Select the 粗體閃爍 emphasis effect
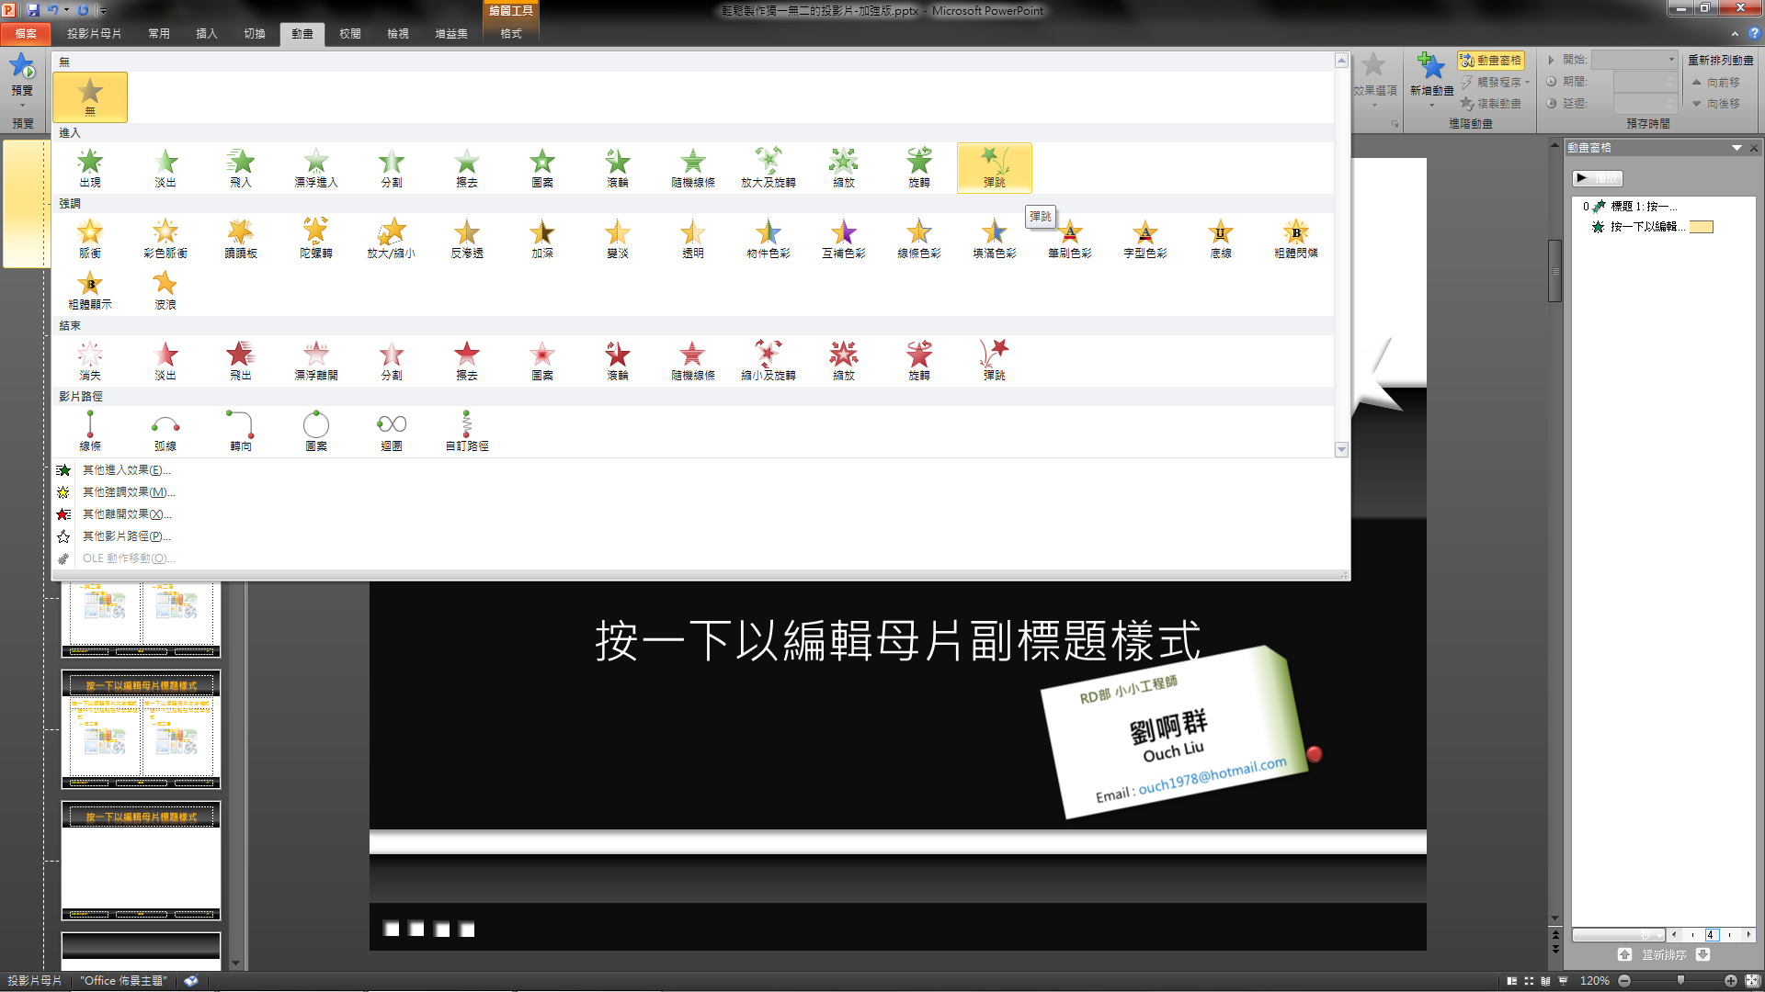The width and height of the screenshot is (1765, 992). point(1296,239)
